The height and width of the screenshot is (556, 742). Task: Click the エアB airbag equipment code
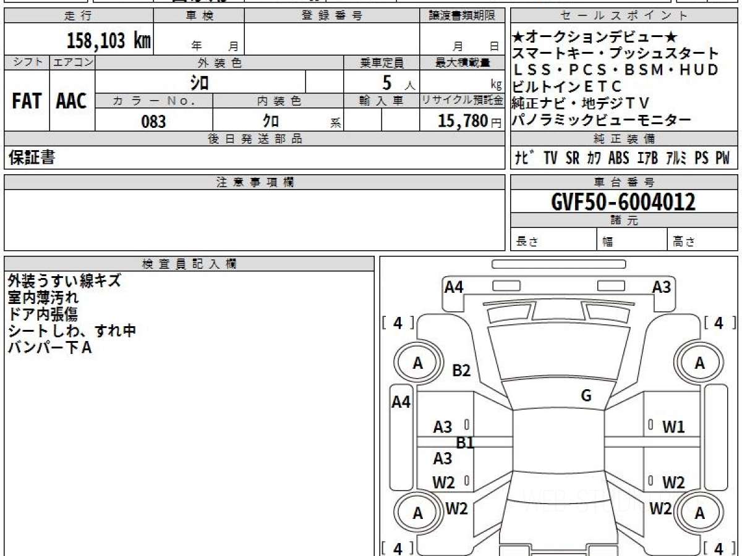point(647,158)
